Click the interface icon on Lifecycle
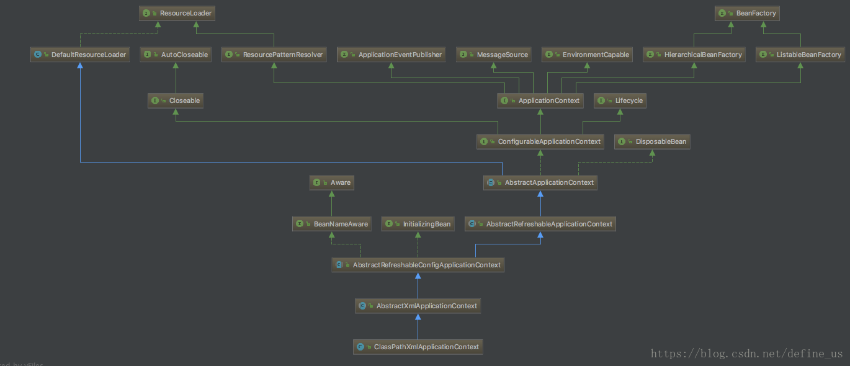Image resolution: width=850 pixels, height=366 pixels. point(602,100)
